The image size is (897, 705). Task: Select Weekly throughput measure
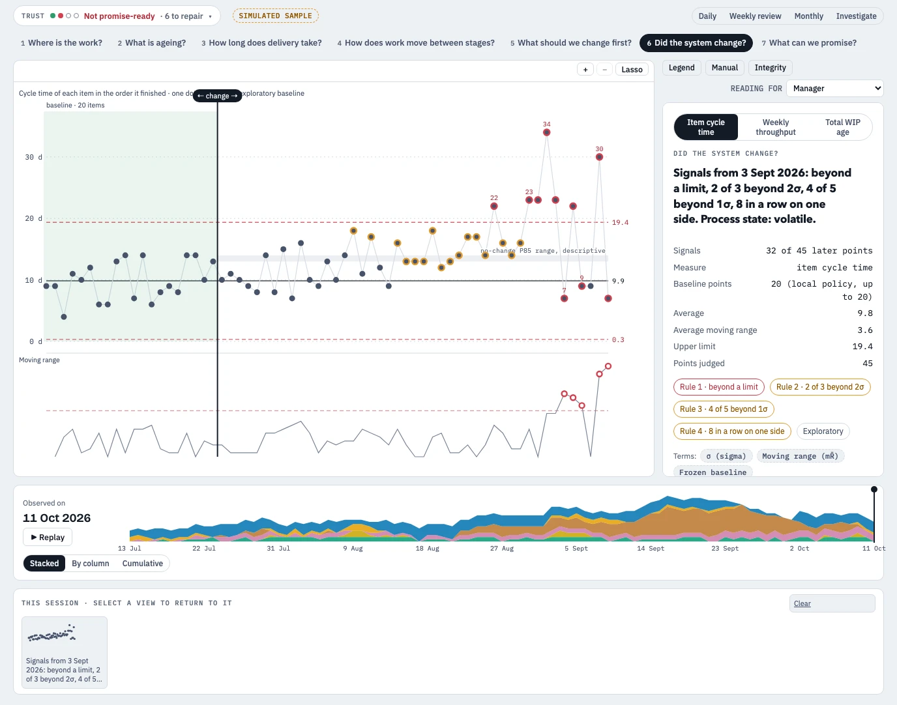775,127
